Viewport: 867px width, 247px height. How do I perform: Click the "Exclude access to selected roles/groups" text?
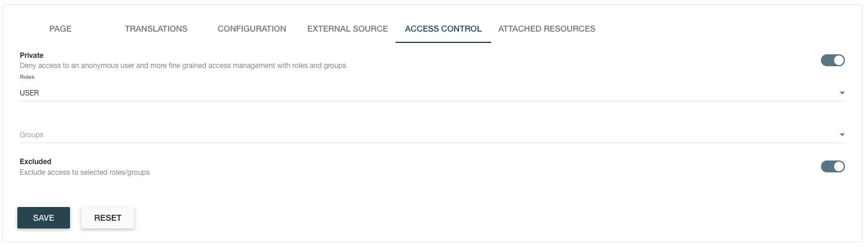84,172
